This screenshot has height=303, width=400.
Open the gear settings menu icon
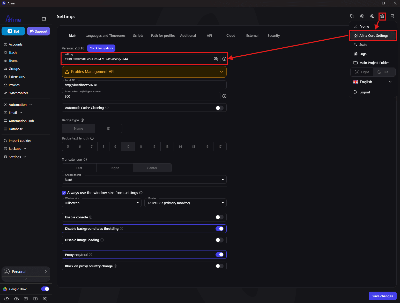[x=382, y=16]
